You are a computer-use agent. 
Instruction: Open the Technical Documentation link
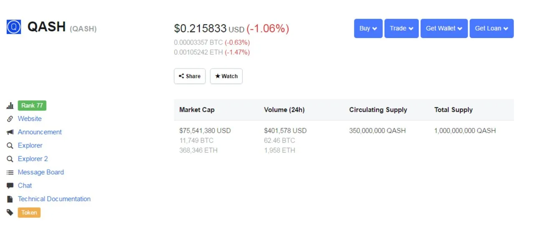pyautogui.click(x=54, y=199)
